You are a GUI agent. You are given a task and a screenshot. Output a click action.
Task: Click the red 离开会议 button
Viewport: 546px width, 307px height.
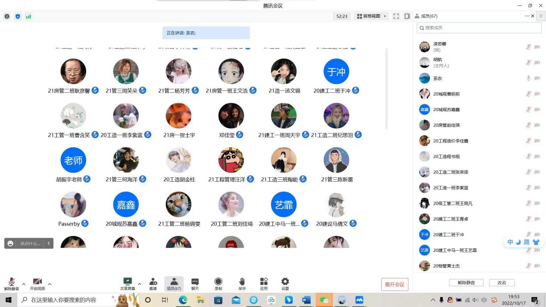tap(394, 285)
